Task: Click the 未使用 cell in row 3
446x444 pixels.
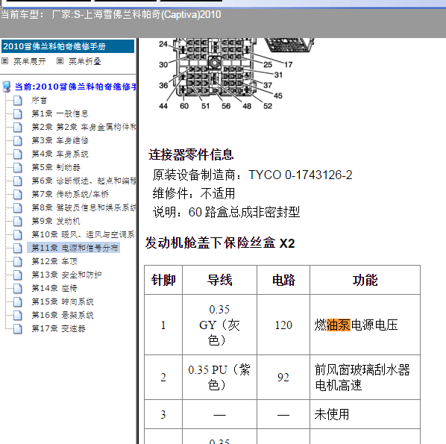Action: (365, 414)
